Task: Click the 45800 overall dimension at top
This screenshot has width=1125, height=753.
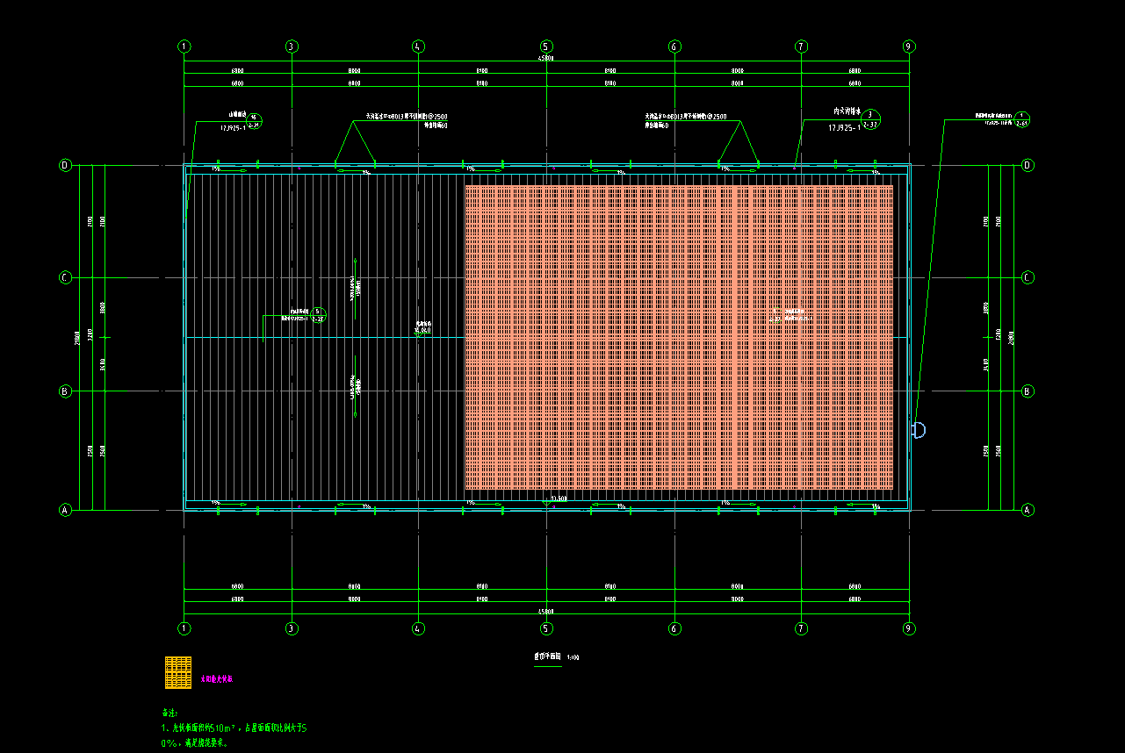Action: click(x=546, y=59)
